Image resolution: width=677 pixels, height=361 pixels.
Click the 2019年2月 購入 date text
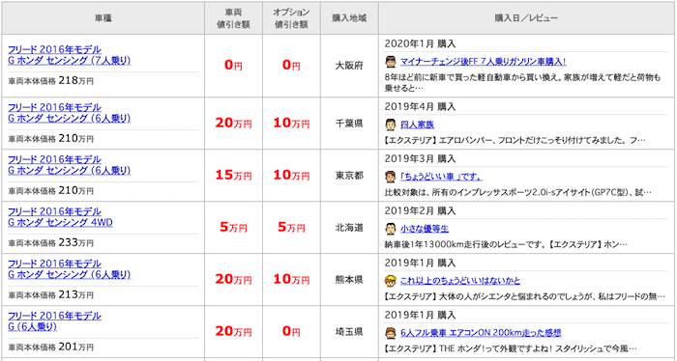pos(420,211)
